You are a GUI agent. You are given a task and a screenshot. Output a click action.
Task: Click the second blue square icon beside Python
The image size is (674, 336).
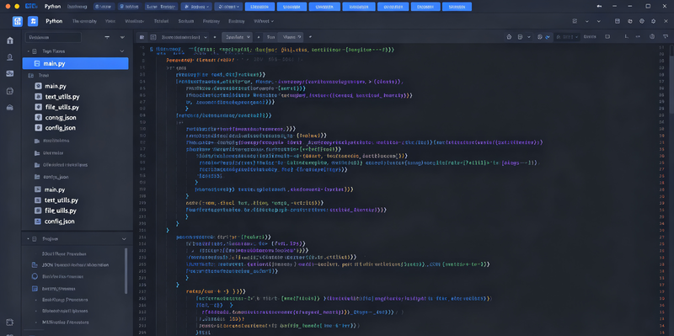tap(33, 21)
